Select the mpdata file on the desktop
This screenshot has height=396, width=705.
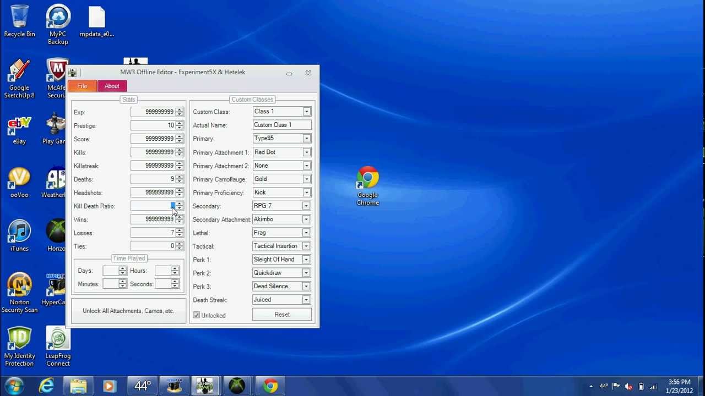coord(96,21)
